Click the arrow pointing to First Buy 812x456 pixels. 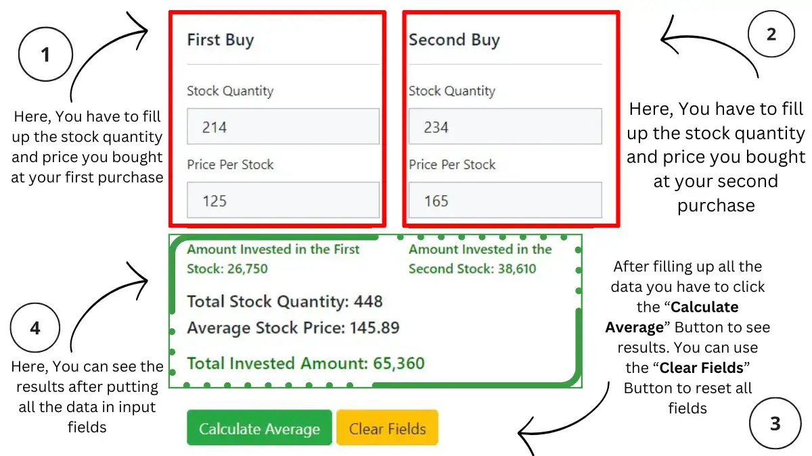tap(108, 57)
